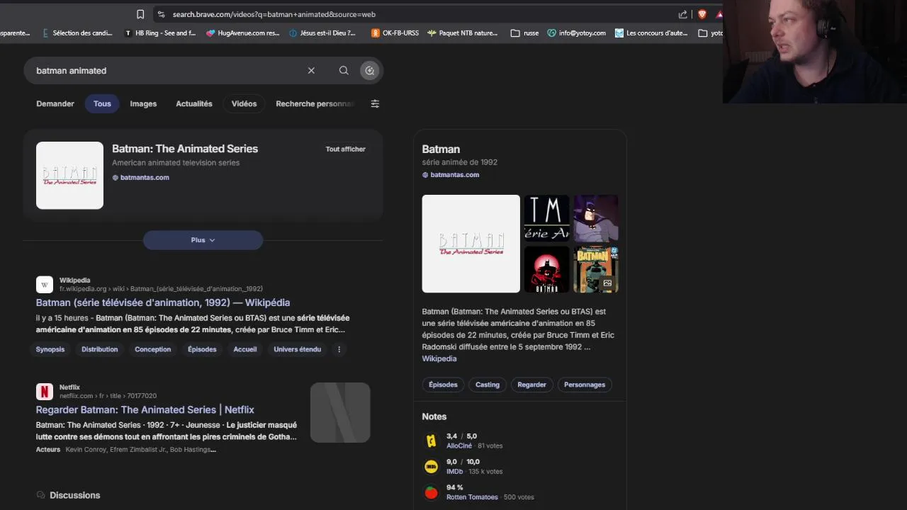Open Regarder Batman Netflix result

click(145, 409)
